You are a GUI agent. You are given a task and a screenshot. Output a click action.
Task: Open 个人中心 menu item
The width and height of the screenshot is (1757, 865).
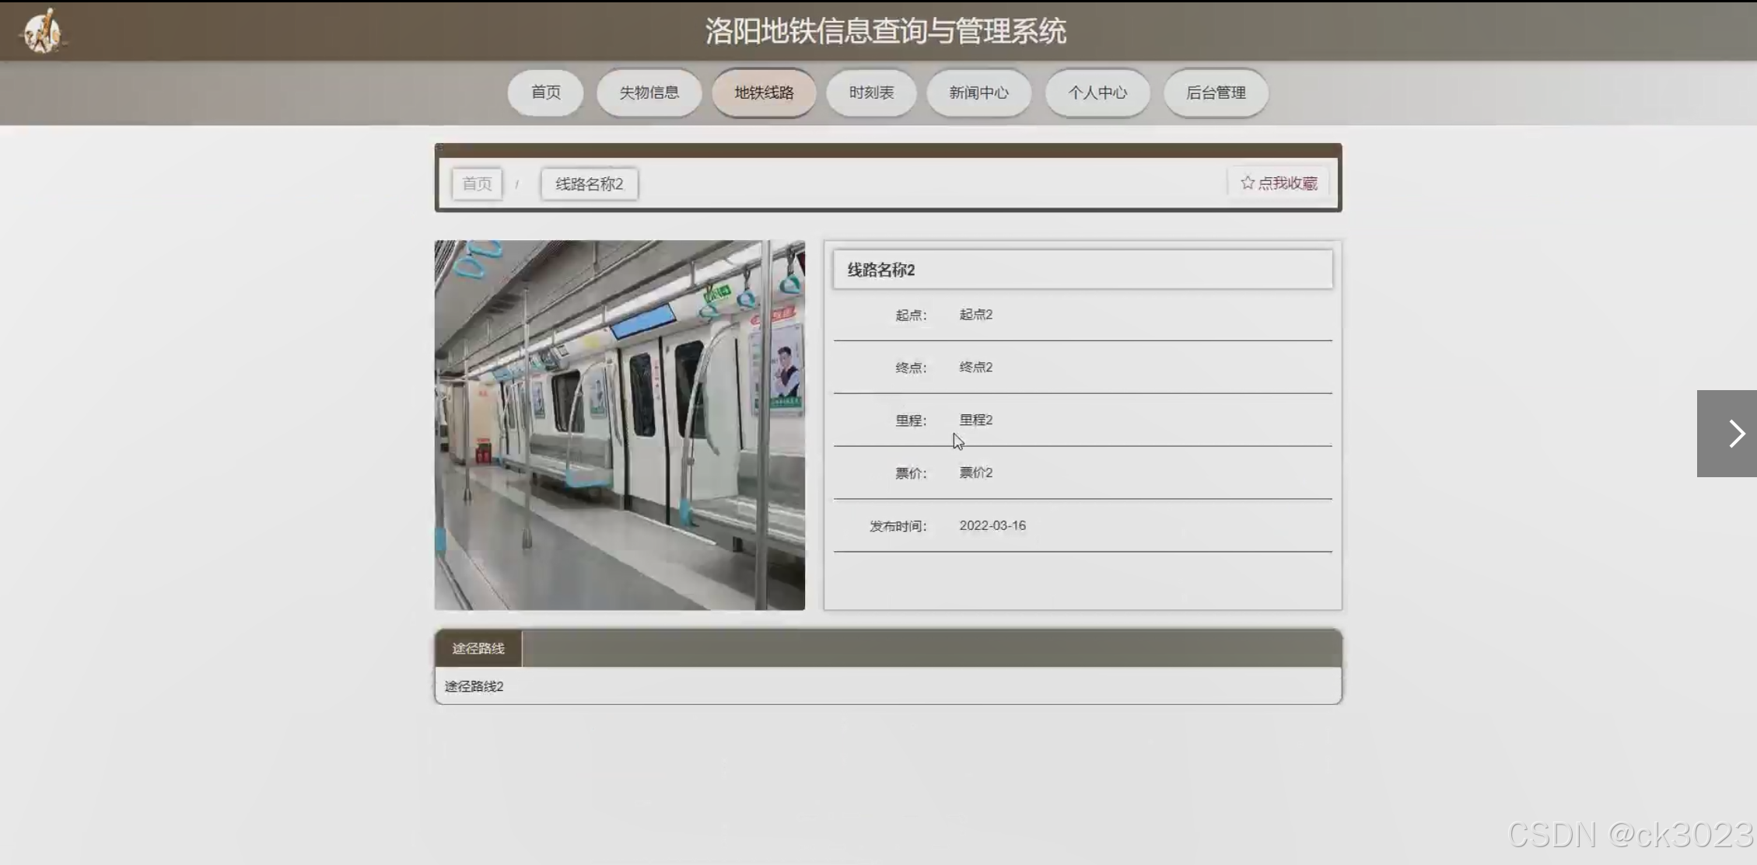[1097, 92]
